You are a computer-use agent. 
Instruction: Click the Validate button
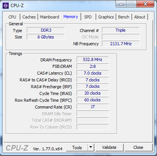tap(109, 147)
